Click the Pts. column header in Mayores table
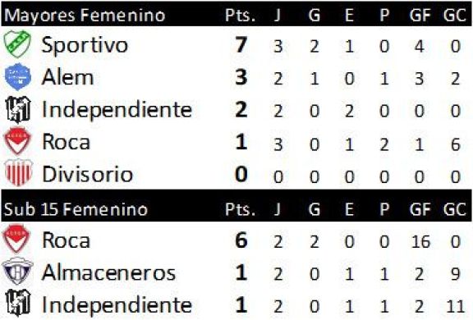This screenshot has width=473, height=320. coord(240,15)
